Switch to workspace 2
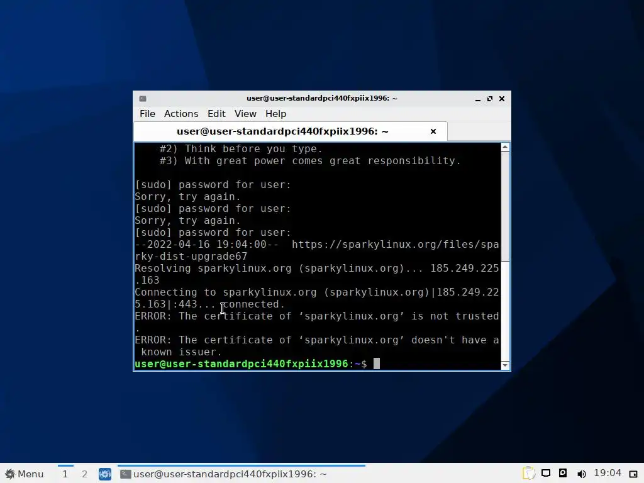 [x=85, y=474]
